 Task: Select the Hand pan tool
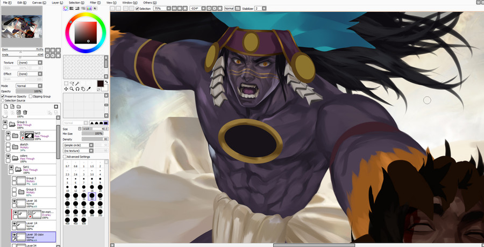click(x=83, y=89)
